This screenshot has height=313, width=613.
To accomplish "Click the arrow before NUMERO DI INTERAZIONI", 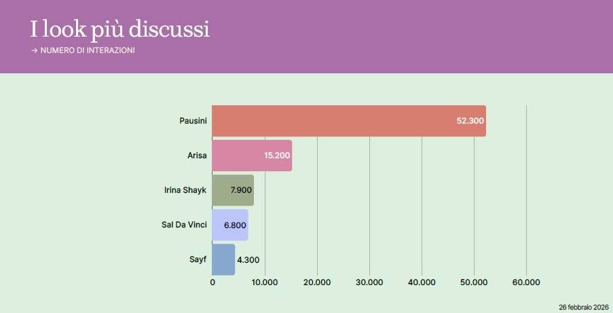I will click(34, 51).
